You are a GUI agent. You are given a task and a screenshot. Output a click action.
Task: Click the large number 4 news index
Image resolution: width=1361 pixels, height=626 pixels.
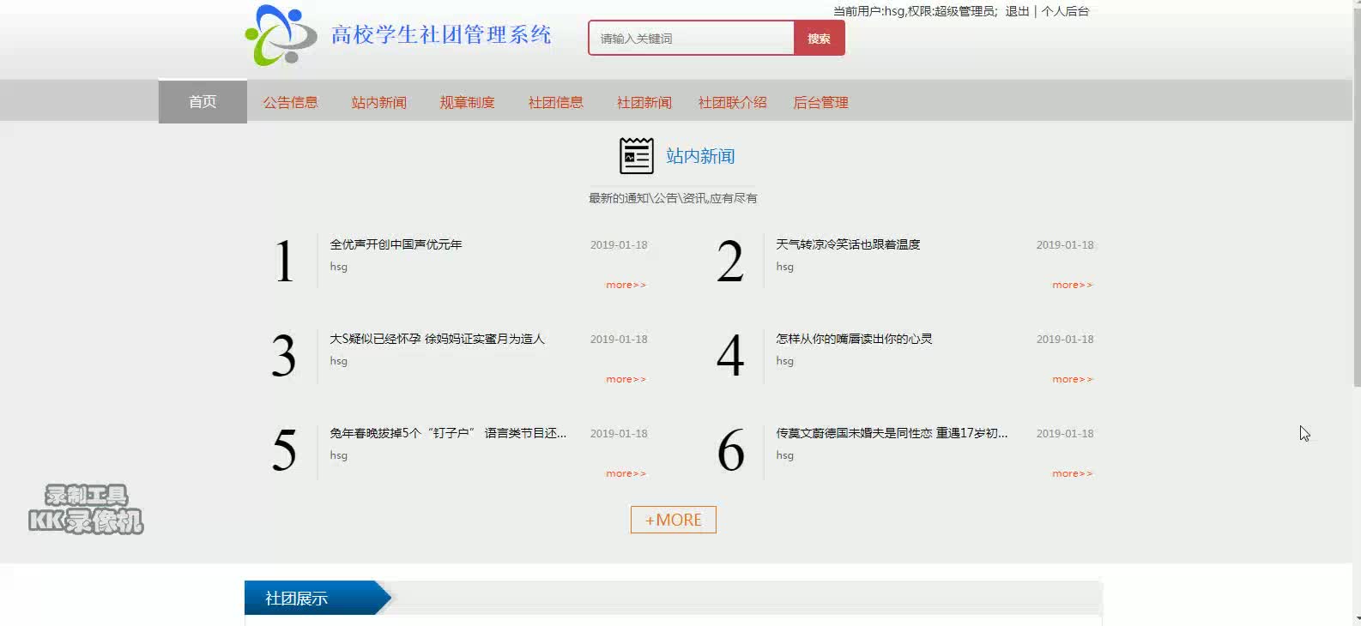[730, 356]
